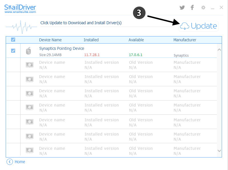Click the SnailDriver logo

click(20, 8)
